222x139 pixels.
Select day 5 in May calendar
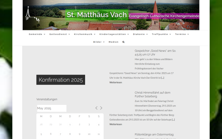pos(41,134)
